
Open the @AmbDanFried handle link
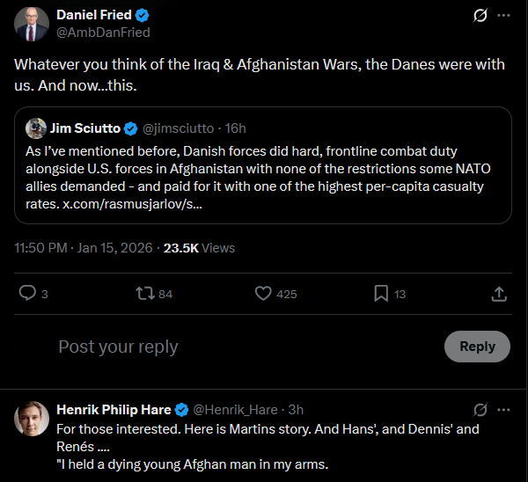point(103,33)
